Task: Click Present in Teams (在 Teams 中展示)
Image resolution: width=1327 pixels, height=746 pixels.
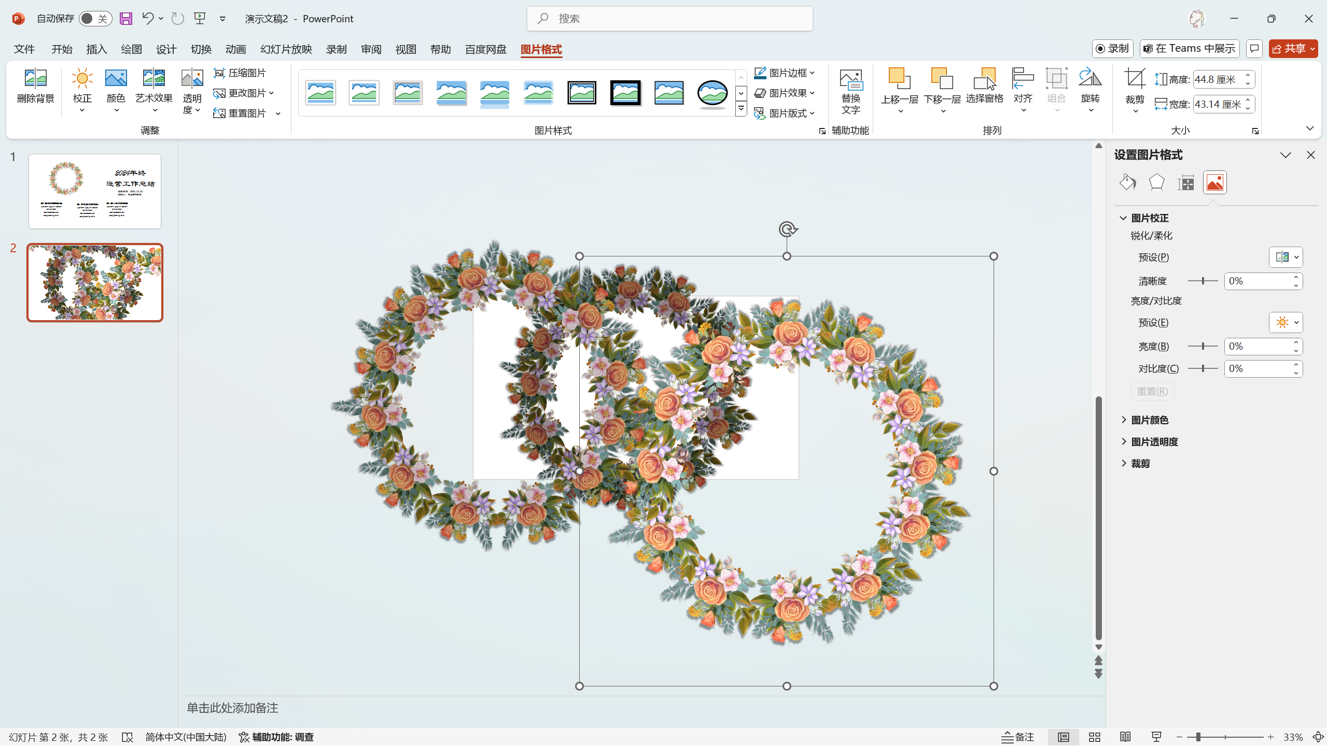Action: pyautogui.click(x=1190, y=49)
